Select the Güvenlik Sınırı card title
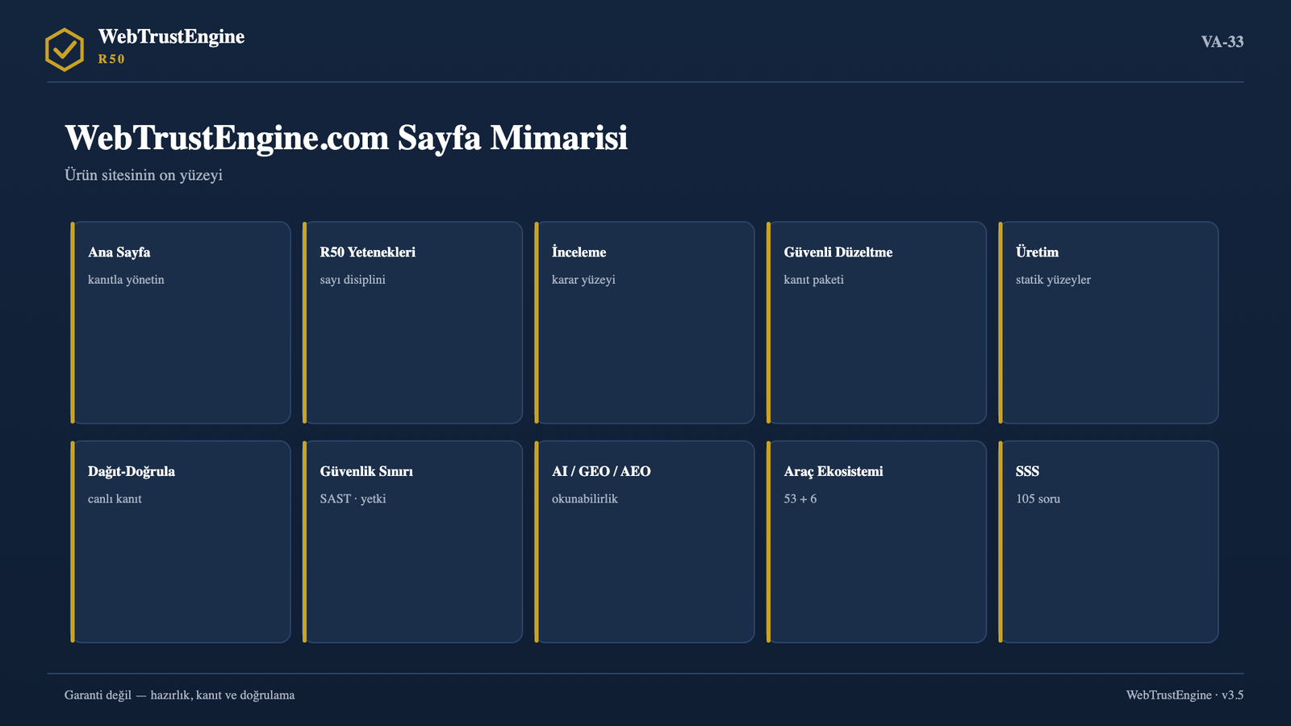1291x726 pixels. pyautogui.click(x=366, y=471)
